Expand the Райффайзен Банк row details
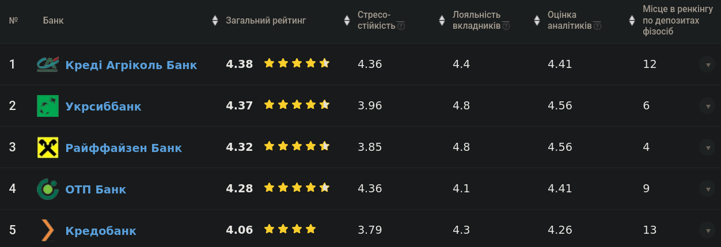This screenshot has width=721, height=247. point(707,147)
